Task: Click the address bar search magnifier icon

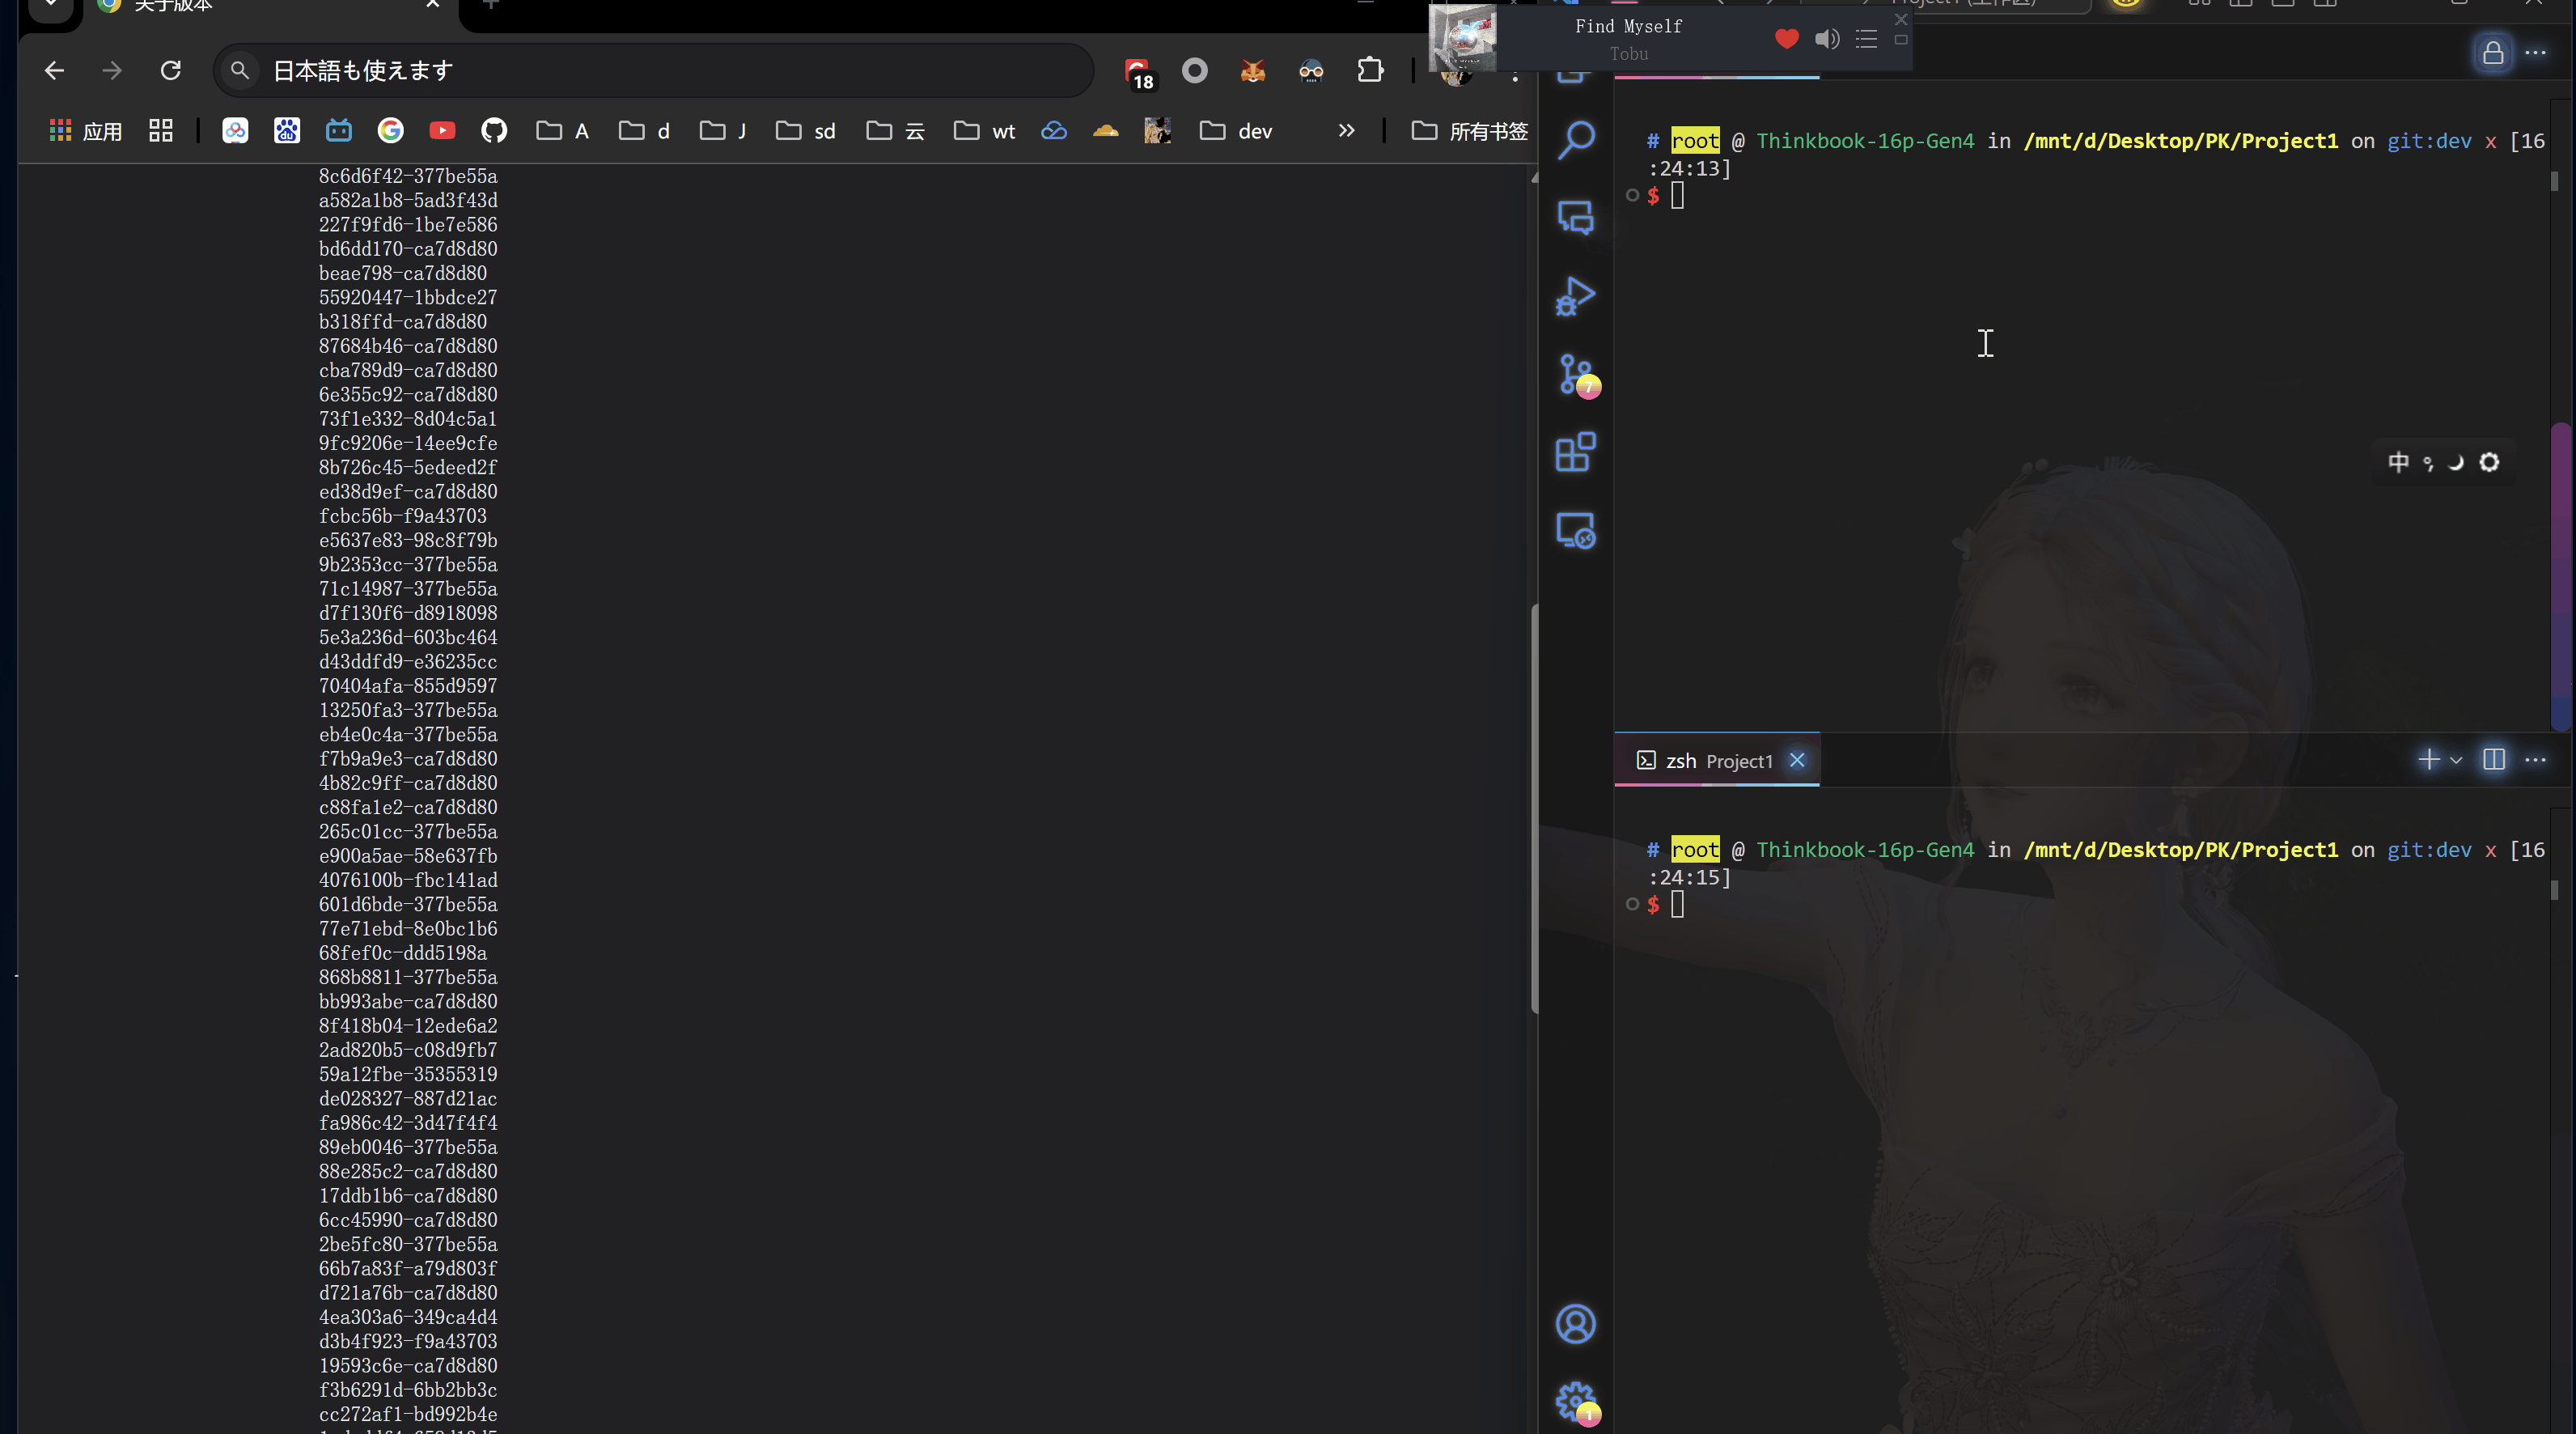Action: coord(239,70)
